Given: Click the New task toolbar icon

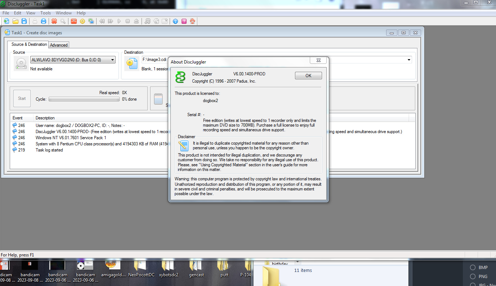Looking at the screenshot, I should pyautogui.click(x=6, y=21).
